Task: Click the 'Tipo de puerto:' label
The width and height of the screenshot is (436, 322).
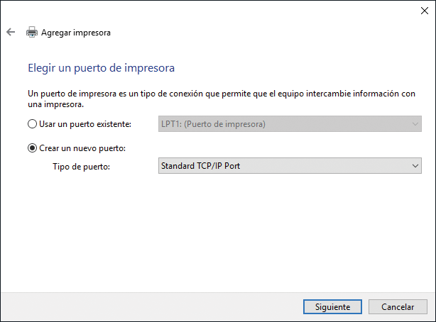Action: [x=82, y=166]
